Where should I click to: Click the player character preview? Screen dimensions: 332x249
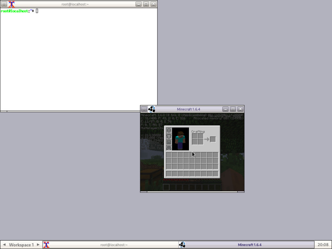pyautogui.click(x=180, y=139)
